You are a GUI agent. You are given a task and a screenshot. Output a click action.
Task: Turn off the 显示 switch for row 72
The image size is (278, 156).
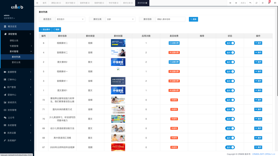coord(230,100)
